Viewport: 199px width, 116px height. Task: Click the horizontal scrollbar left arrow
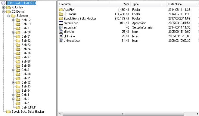pyautogui.click(x=60, y=114)
